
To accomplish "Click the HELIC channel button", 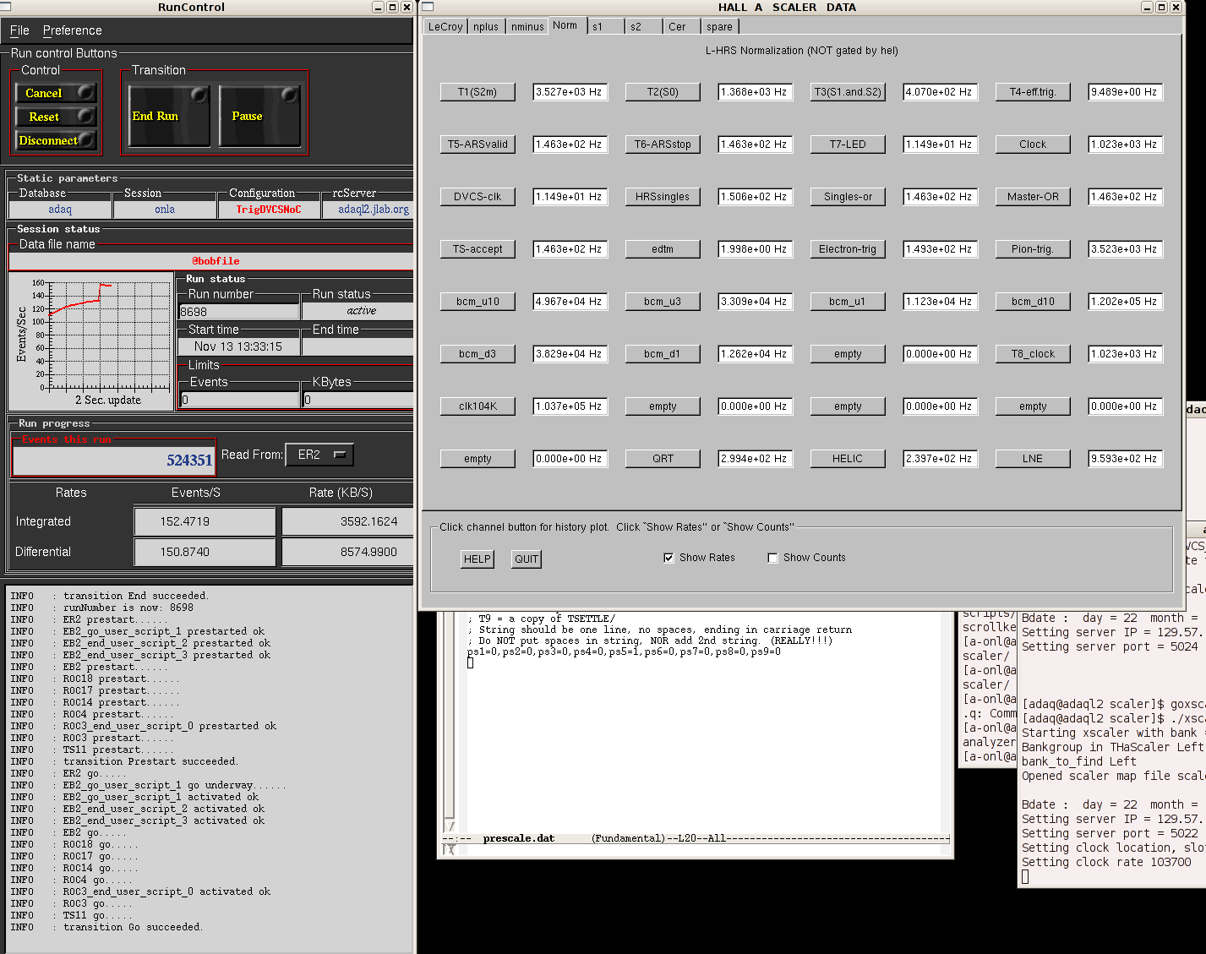I will tap(848, 459).
